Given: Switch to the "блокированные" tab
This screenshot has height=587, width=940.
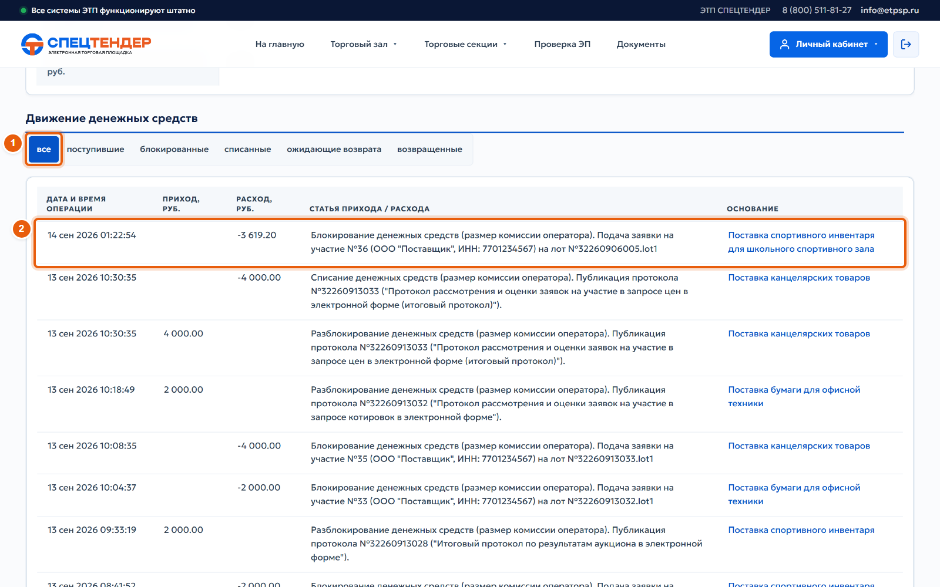Looking at the screenshot, I should click(x=174, y=150).
